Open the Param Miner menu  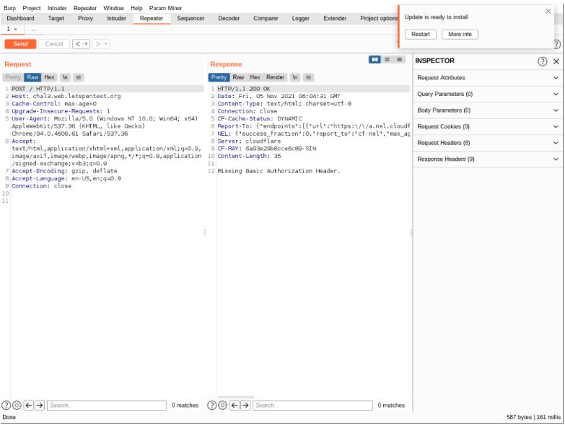point(165,8)
